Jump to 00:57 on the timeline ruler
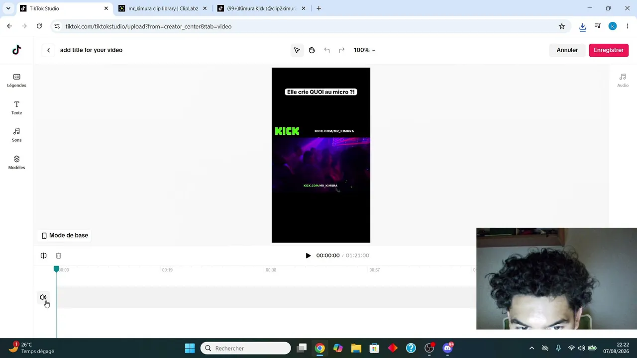 375,270
